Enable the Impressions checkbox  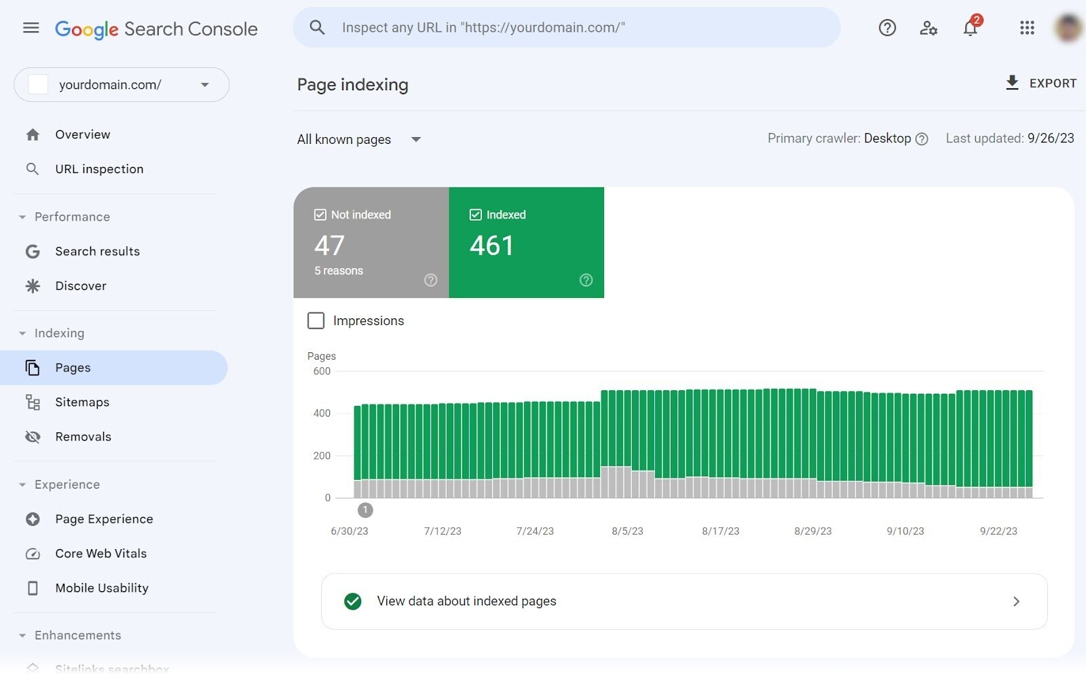click(x=316, y=320)
